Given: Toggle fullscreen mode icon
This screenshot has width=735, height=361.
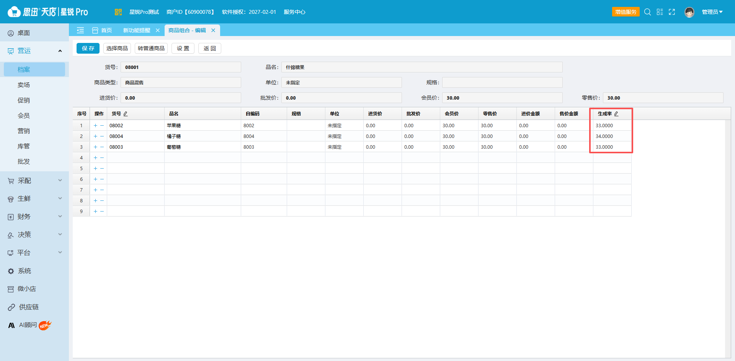Looking at the screenshot, I should point(672,12).
